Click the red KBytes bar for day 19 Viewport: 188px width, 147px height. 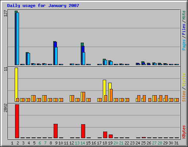click(111, 136)
